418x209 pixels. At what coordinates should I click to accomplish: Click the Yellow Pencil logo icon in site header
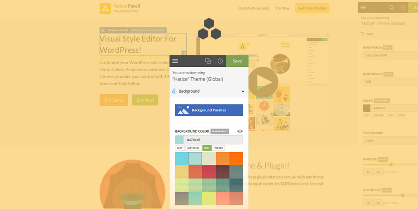(x=105, y=9)
